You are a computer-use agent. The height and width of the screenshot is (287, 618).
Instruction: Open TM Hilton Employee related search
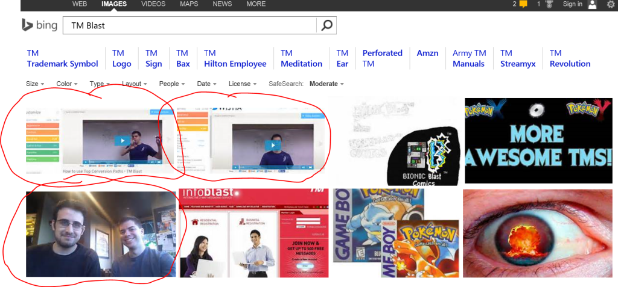tap(235, 58)
